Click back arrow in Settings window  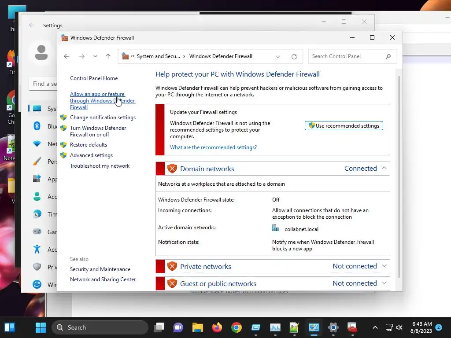coord(32,25)
